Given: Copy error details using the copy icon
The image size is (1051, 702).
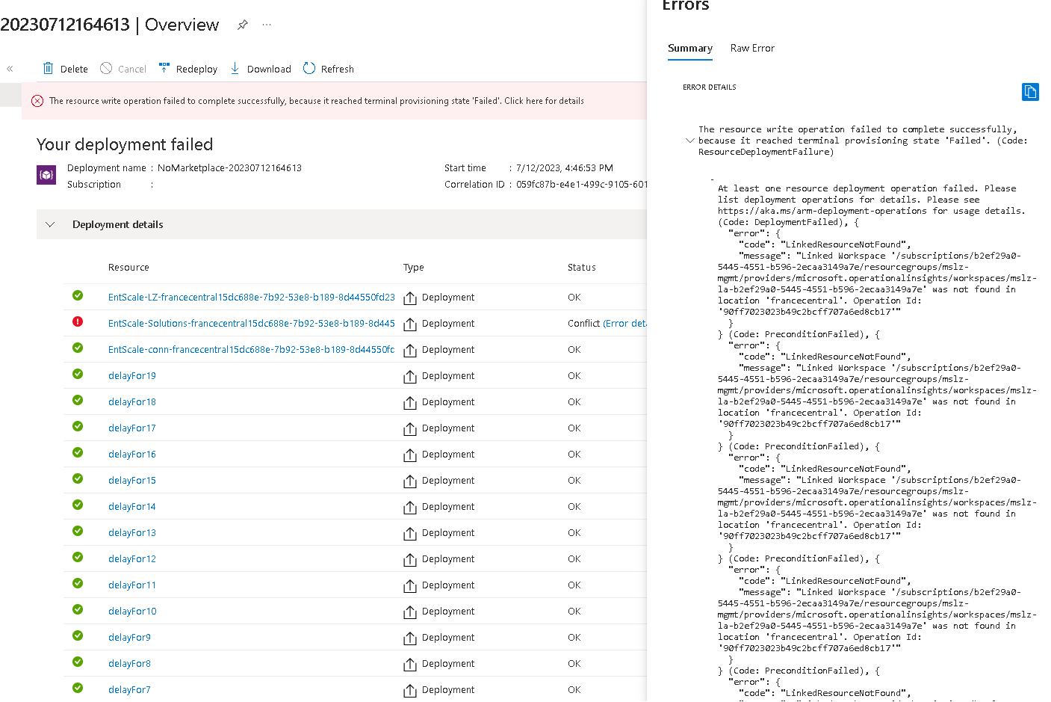Looking at the screenshot, I should [x=1030, y=91].
